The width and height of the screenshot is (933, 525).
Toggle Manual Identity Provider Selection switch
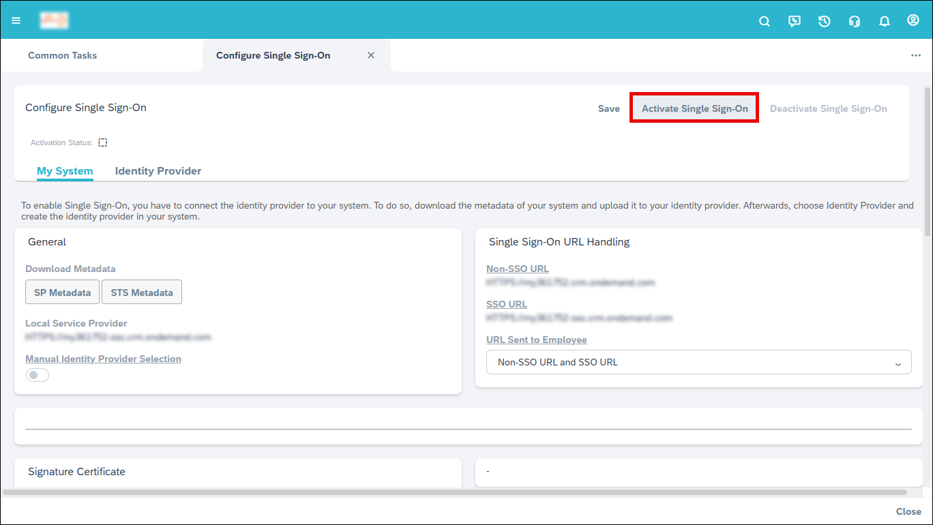coord(38,375)
